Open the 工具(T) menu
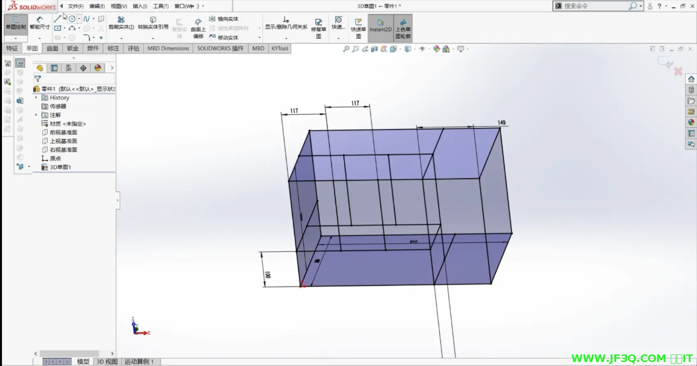This screenshot has height=366, width=697. coord(161,6)
